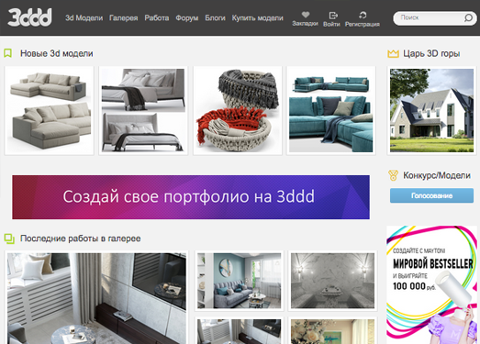
Task: Click the medal icon beside Конкурс/Модели
Action: 393,175
